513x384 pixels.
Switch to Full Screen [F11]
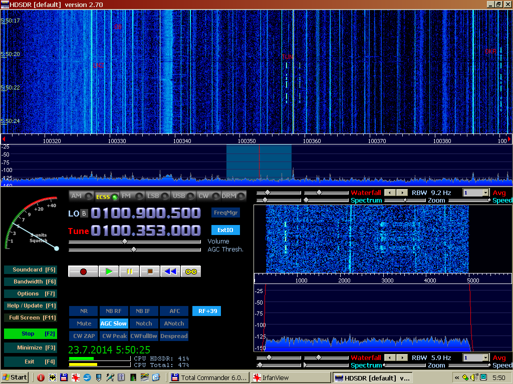coord(31,317)
